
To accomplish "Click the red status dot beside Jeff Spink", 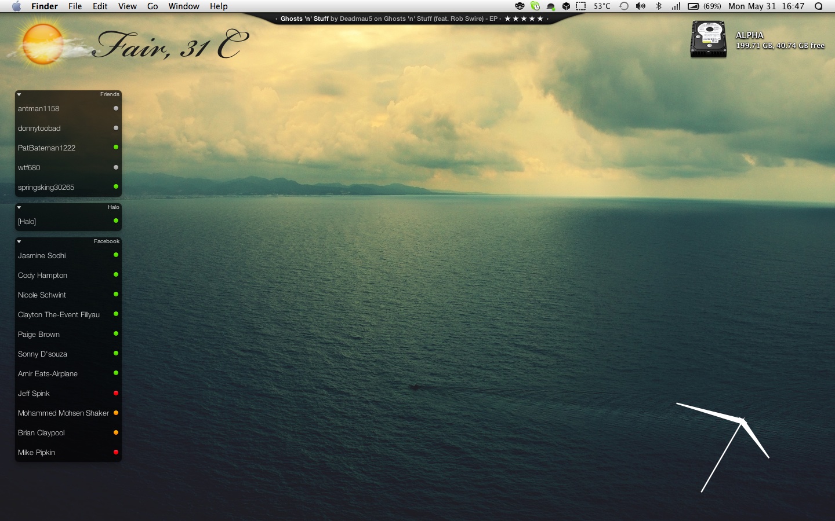I will click(116, 393).
